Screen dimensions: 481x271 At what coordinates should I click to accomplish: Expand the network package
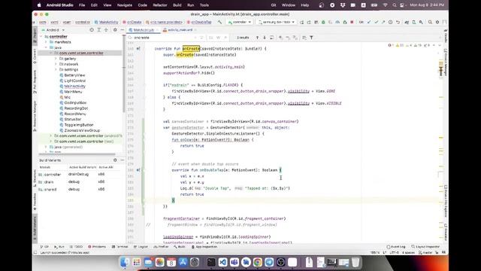click(x=56, y=64)
